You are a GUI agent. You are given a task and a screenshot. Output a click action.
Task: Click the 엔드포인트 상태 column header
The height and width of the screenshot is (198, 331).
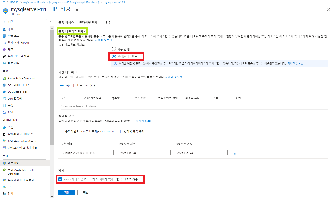168,98
